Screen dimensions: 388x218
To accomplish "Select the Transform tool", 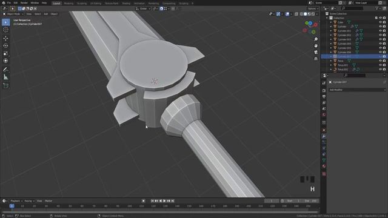I will point(5,61).
